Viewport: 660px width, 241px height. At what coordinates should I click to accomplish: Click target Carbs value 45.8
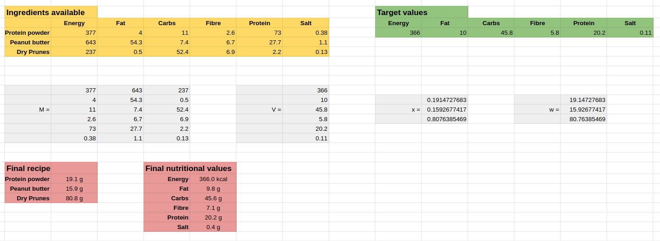tap(491, 32)
